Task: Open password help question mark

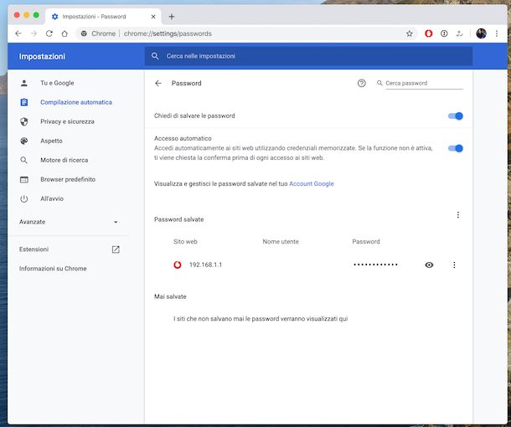Action: click(361, 84)
